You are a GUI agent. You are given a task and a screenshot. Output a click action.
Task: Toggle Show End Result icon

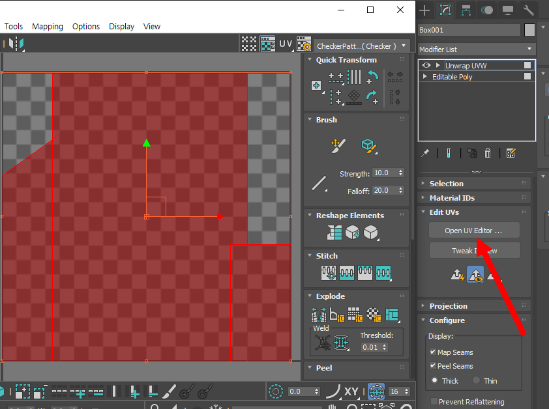449,153
